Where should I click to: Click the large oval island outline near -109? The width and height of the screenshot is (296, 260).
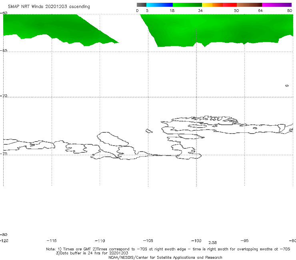click(x=113, y=139)
